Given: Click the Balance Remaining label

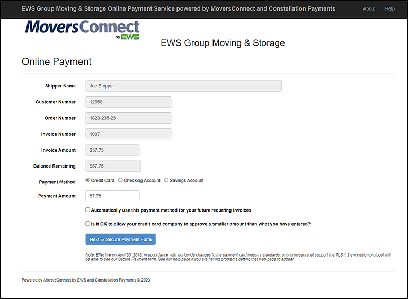Looking at the screenshot, I should coord(55,166).
